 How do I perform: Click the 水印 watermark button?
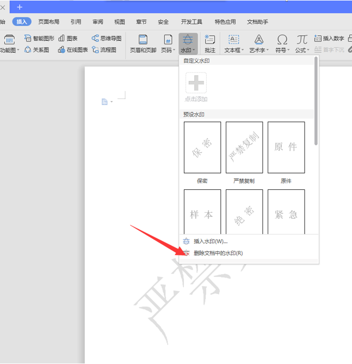[188, 44]
